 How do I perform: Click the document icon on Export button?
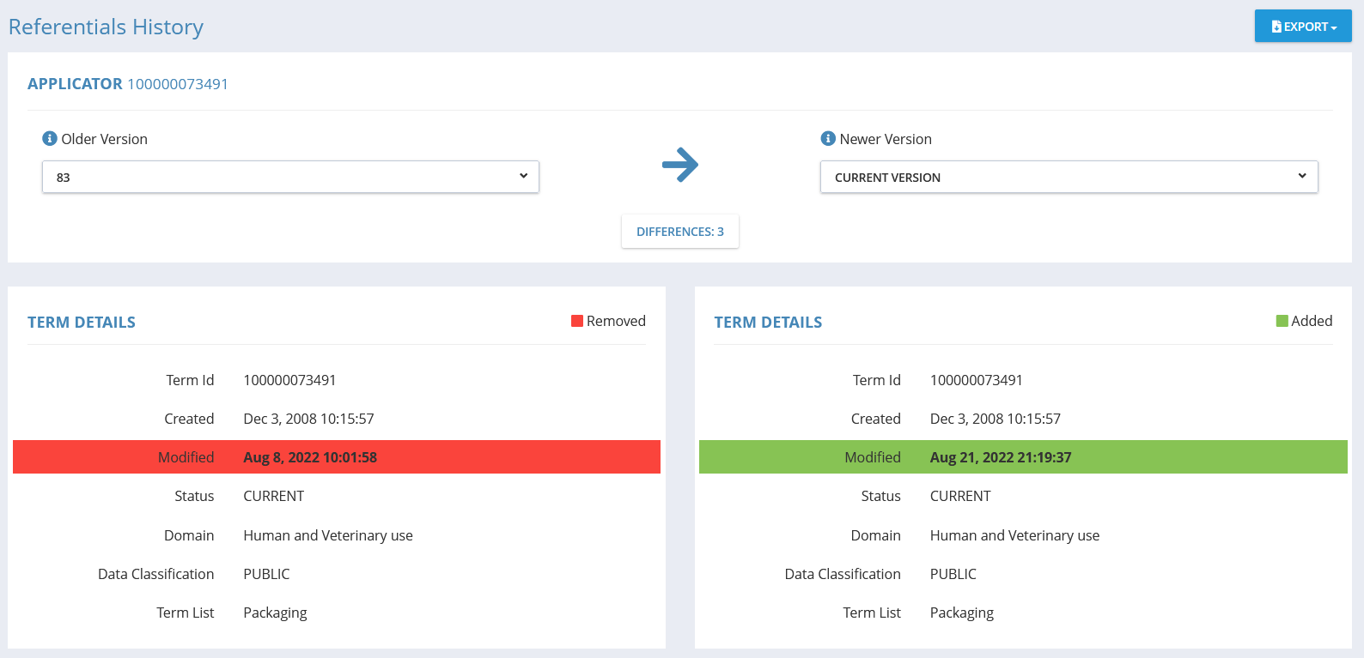[x=1276, y=27]
